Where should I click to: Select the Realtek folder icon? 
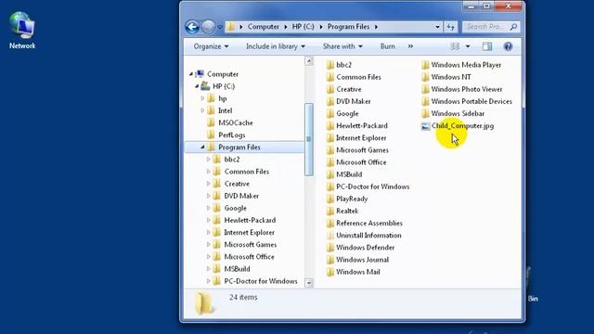tap(330, 211)
